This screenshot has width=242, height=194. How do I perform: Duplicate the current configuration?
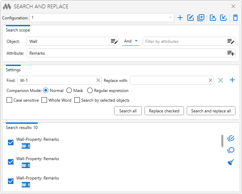(201, 18)
